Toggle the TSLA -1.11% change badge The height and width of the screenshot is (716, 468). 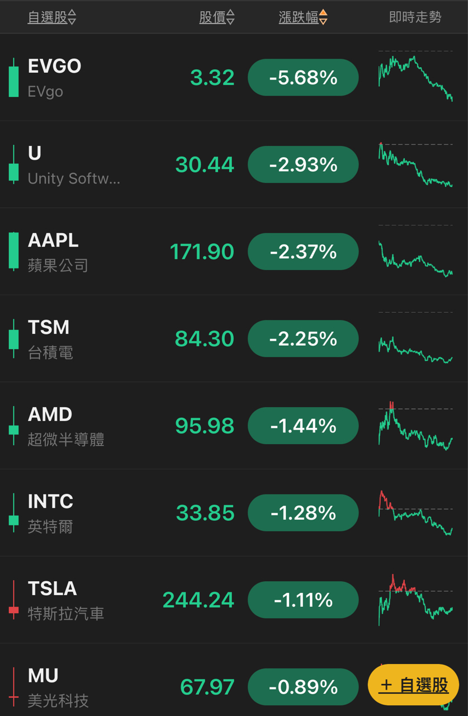point(302,600)
